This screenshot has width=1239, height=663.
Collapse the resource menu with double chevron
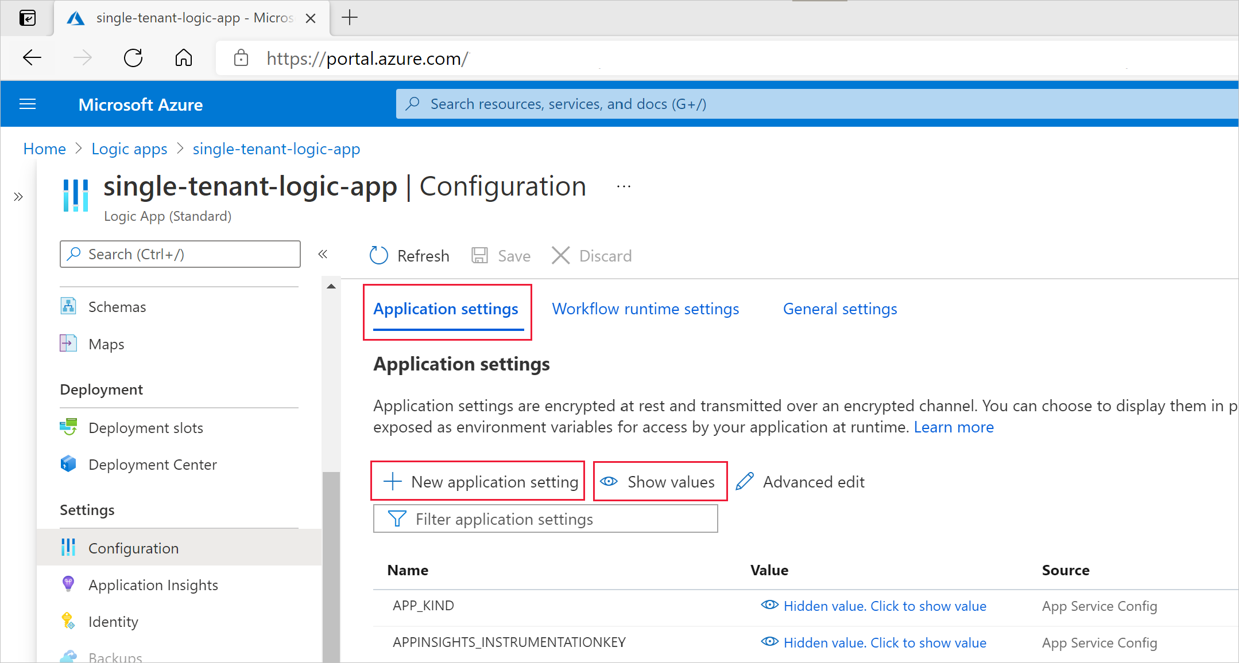323,254
